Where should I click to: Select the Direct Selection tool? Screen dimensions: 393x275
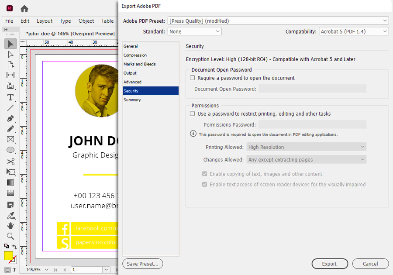10,55
